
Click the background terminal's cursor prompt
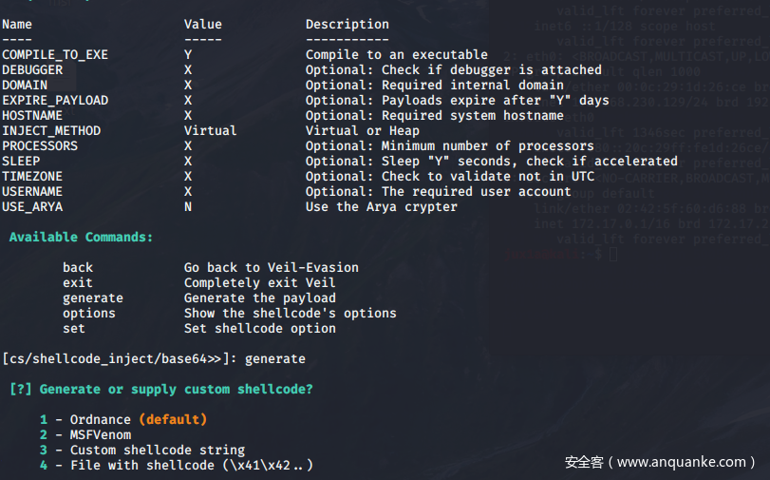612,255
